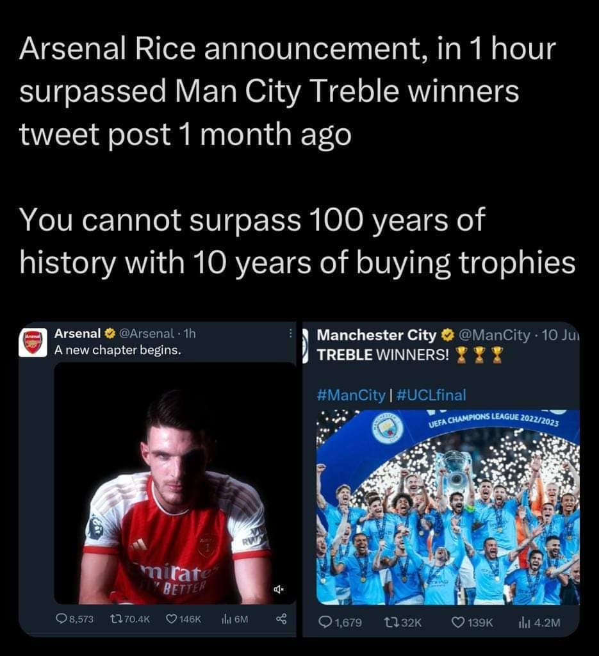Open the Champions League celebration photo

447,507
